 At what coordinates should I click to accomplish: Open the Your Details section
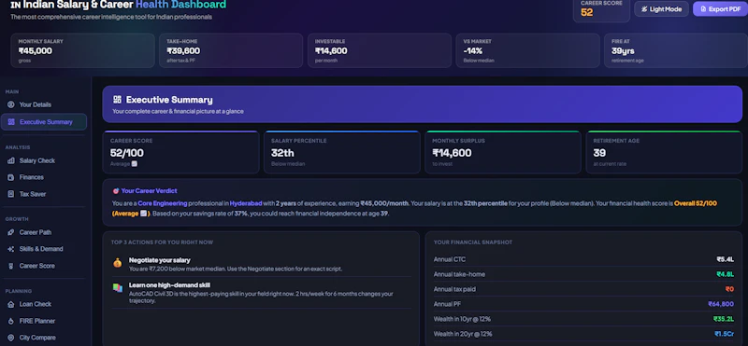43,104
